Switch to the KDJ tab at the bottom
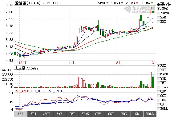178x119 pixels. (34, 114)
